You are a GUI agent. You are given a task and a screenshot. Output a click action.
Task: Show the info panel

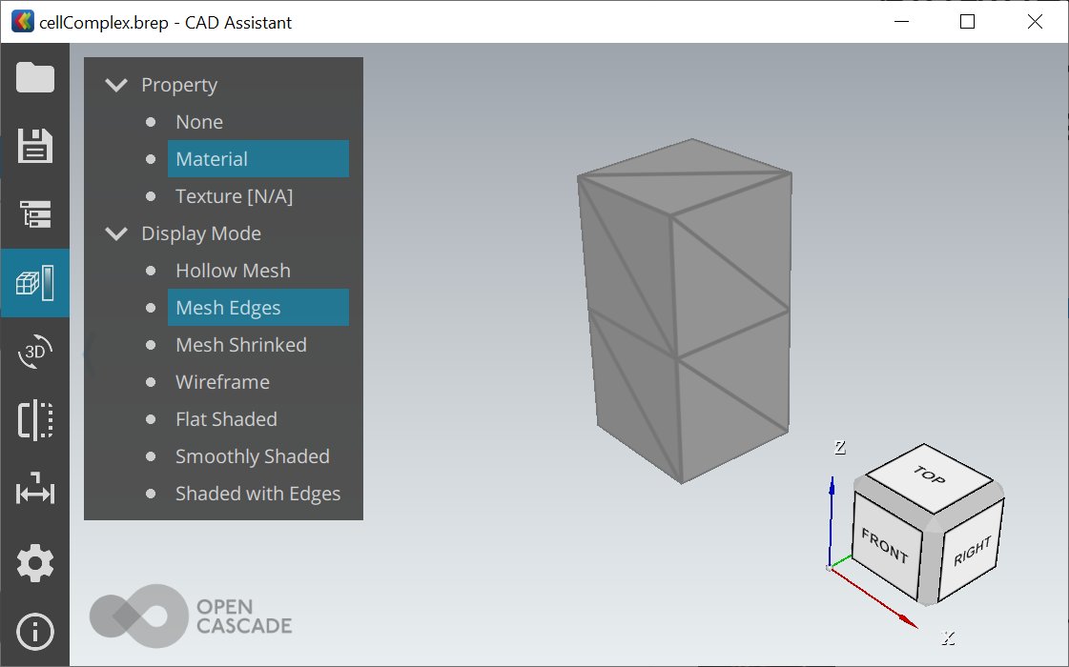[35, 631]
